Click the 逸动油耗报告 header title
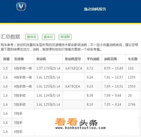This screenshot has width=141, height=137. point(95,9)
